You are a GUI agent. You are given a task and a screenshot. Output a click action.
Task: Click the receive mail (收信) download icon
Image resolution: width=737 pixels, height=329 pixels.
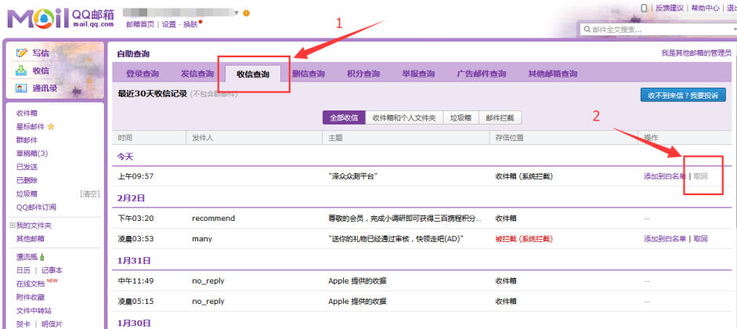[x=21, y=70]
